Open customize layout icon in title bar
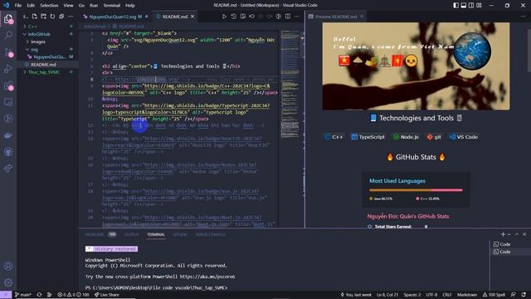Viewport: 531px width, 299px height. 479,5
